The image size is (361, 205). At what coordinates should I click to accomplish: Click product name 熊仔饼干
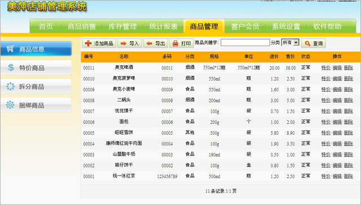(124, 165)
